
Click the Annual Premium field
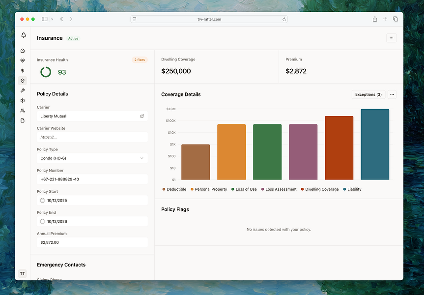pyautogui.click(x=92, y=242)
